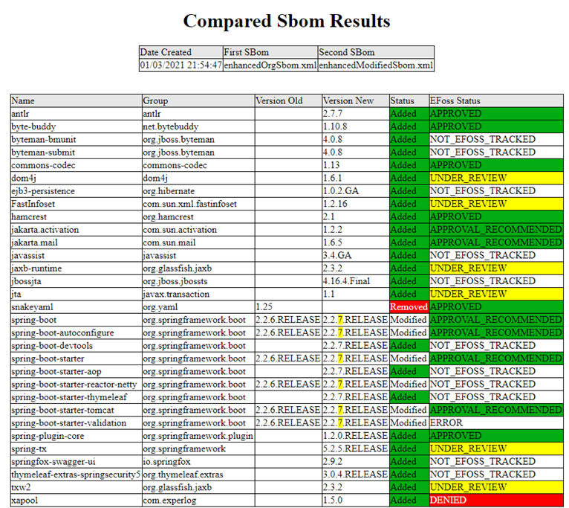Select the 'jakarta.activation' name cell
This screenshot has height=508, width=569.
coord(77,230)
